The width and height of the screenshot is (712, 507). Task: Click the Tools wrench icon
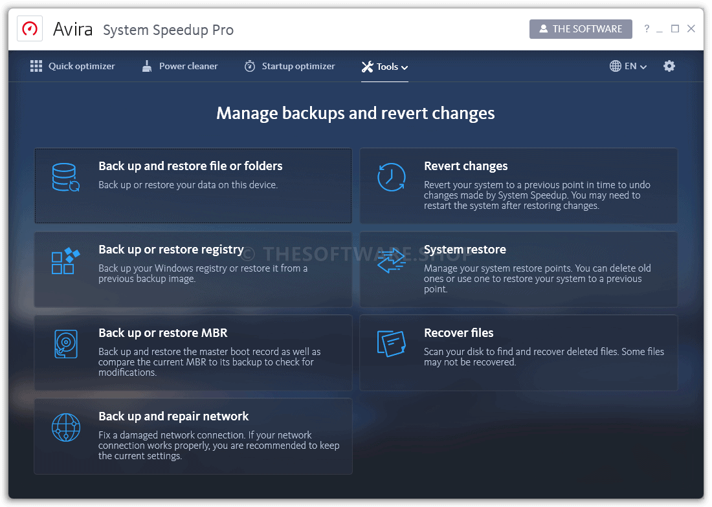coord(368,67)
